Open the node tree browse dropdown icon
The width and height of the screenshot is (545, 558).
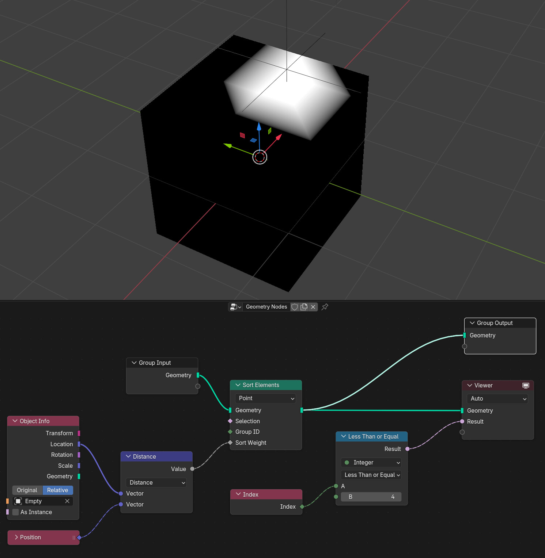coord(236,307)
